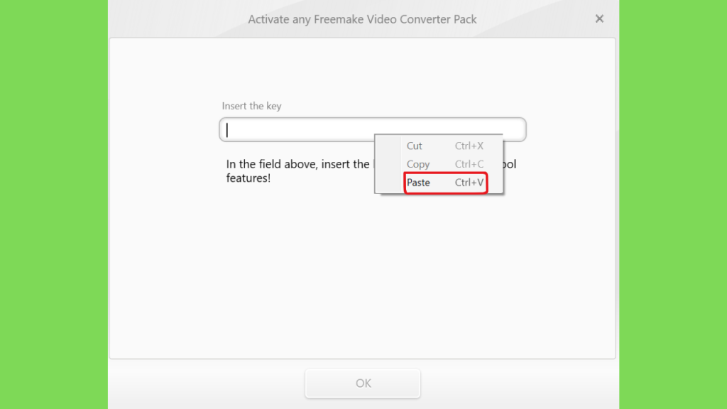Click the dialog title 'Activate any Freemake Video Converter Pack'

tap(362, 19)
